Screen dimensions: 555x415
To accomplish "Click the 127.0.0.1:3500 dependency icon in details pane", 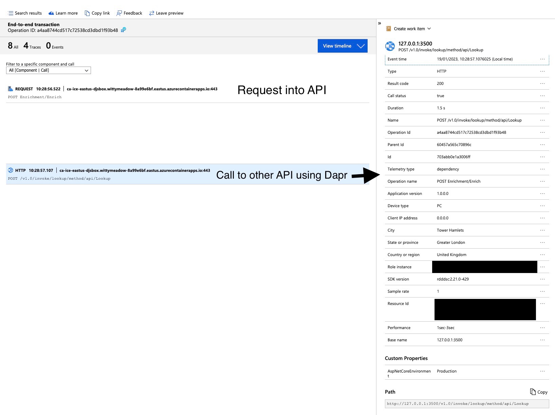I will click(390, 46).
